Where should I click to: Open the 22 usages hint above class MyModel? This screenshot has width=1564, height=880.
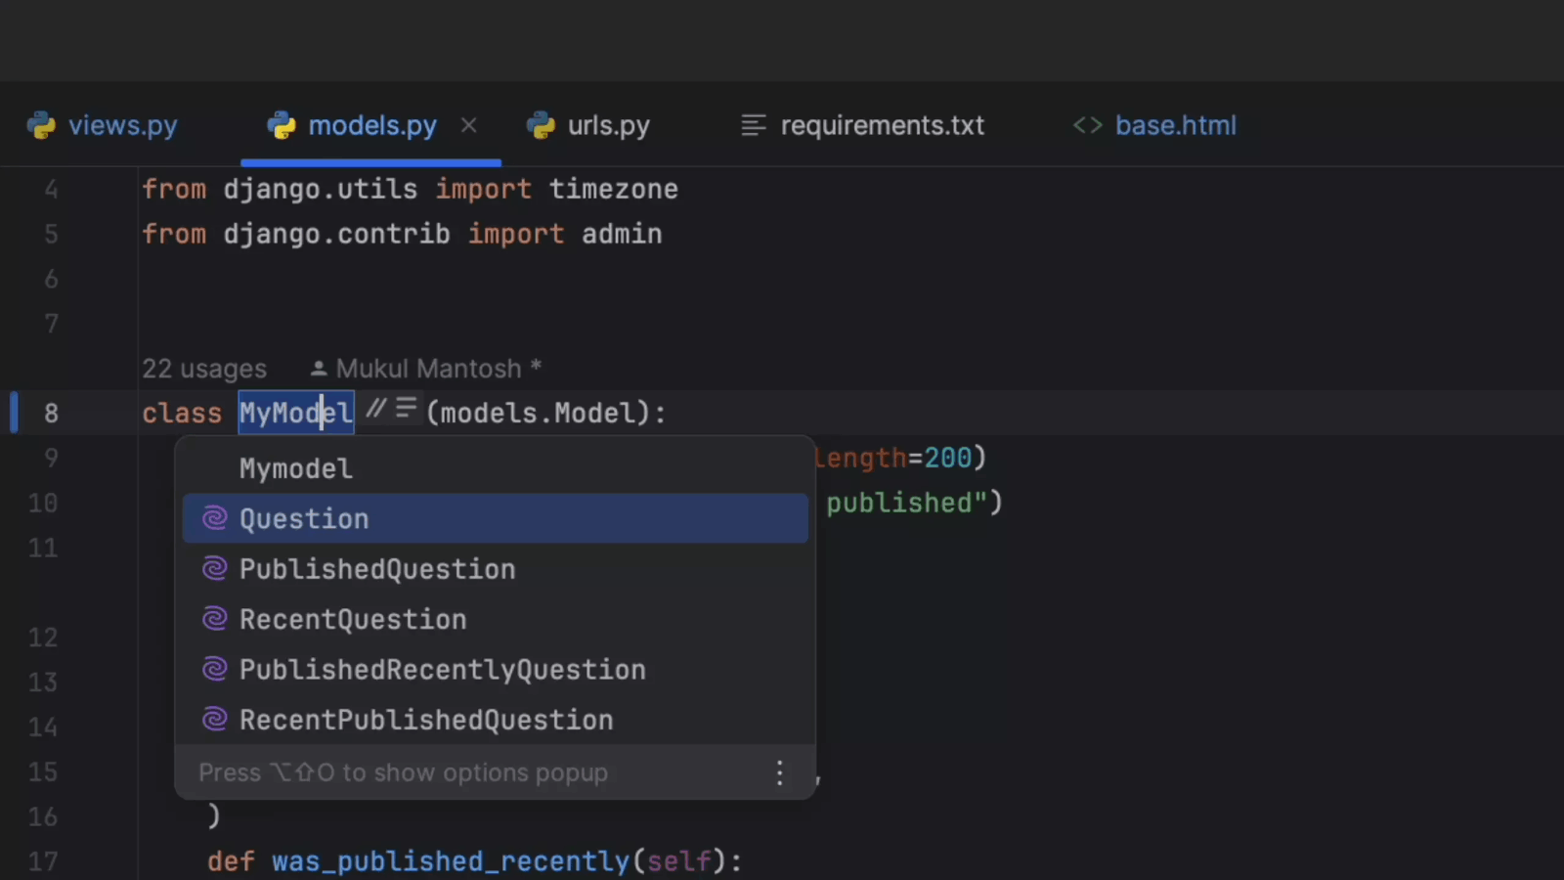(203, 369)
